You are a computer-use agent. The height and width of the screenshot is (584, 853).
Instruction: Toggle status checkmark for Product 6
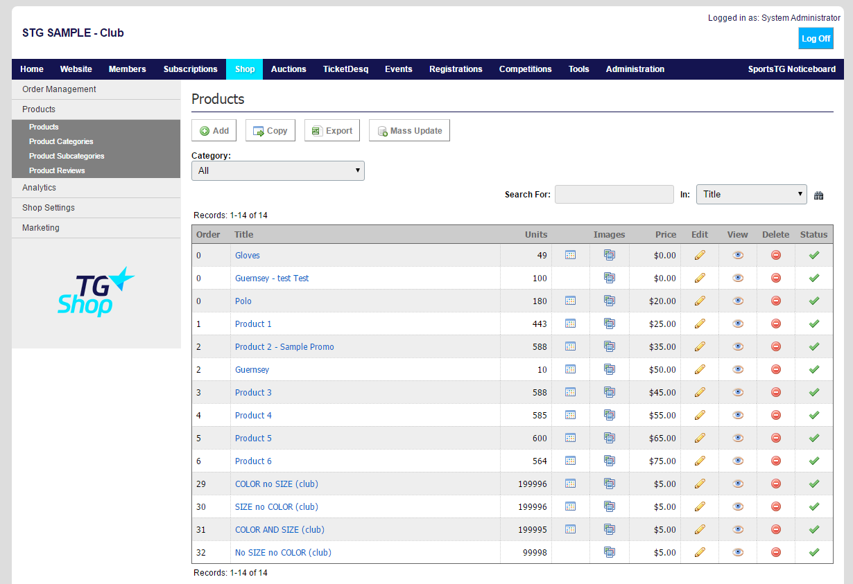coord(813,461)
